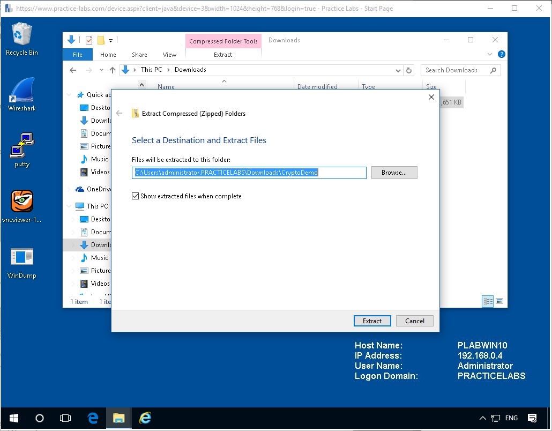This screenshot has width=552, height=431.
Task: Collapse the Quick access section
Action: (x=69, y=94)
